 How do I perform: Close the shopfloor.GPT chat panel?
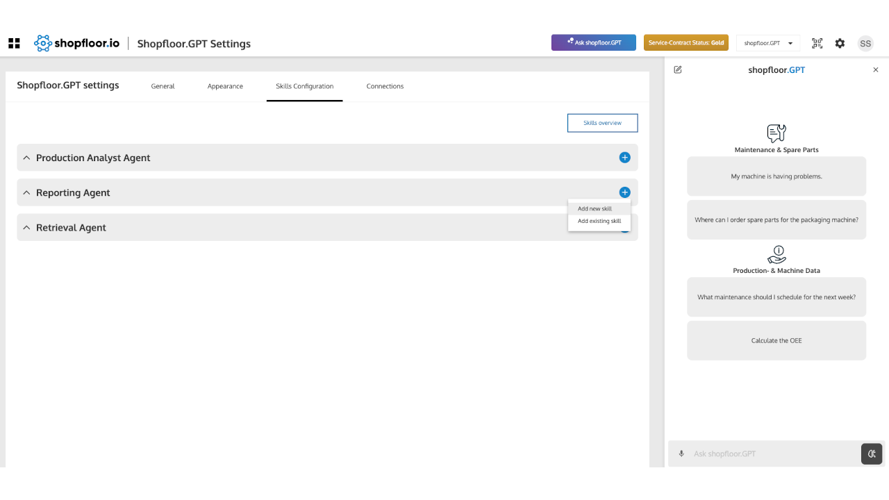coord(876,69)
